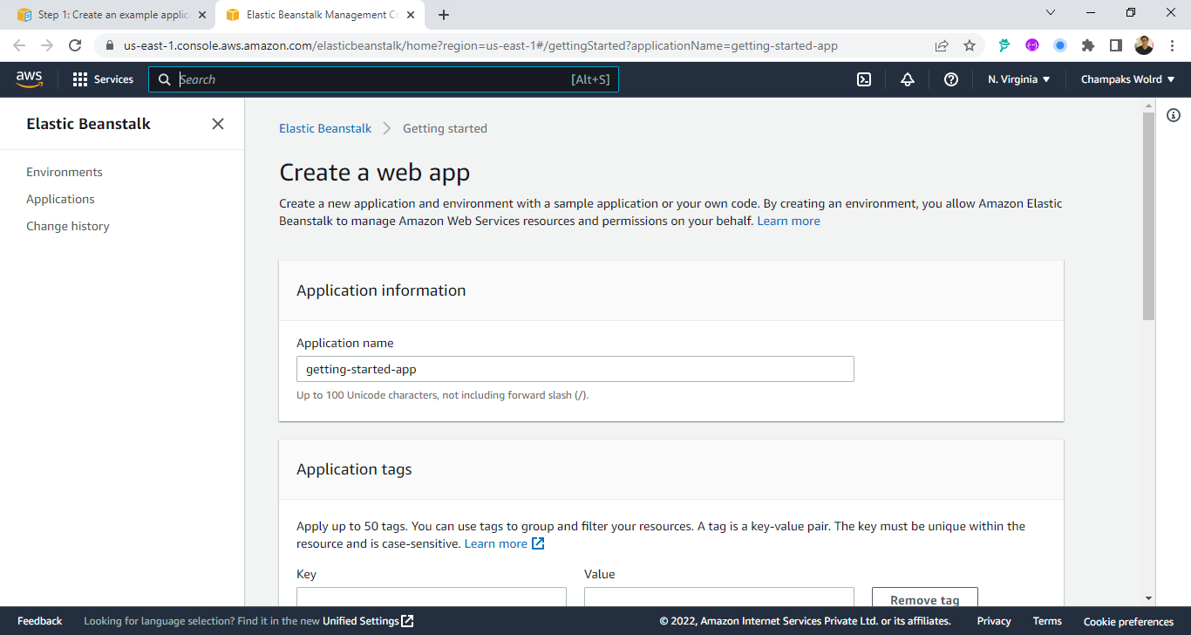The height and width of the screenshot is (635, 1191).
Task: Go to Environments in the sidebar
Action: point(65,172)
